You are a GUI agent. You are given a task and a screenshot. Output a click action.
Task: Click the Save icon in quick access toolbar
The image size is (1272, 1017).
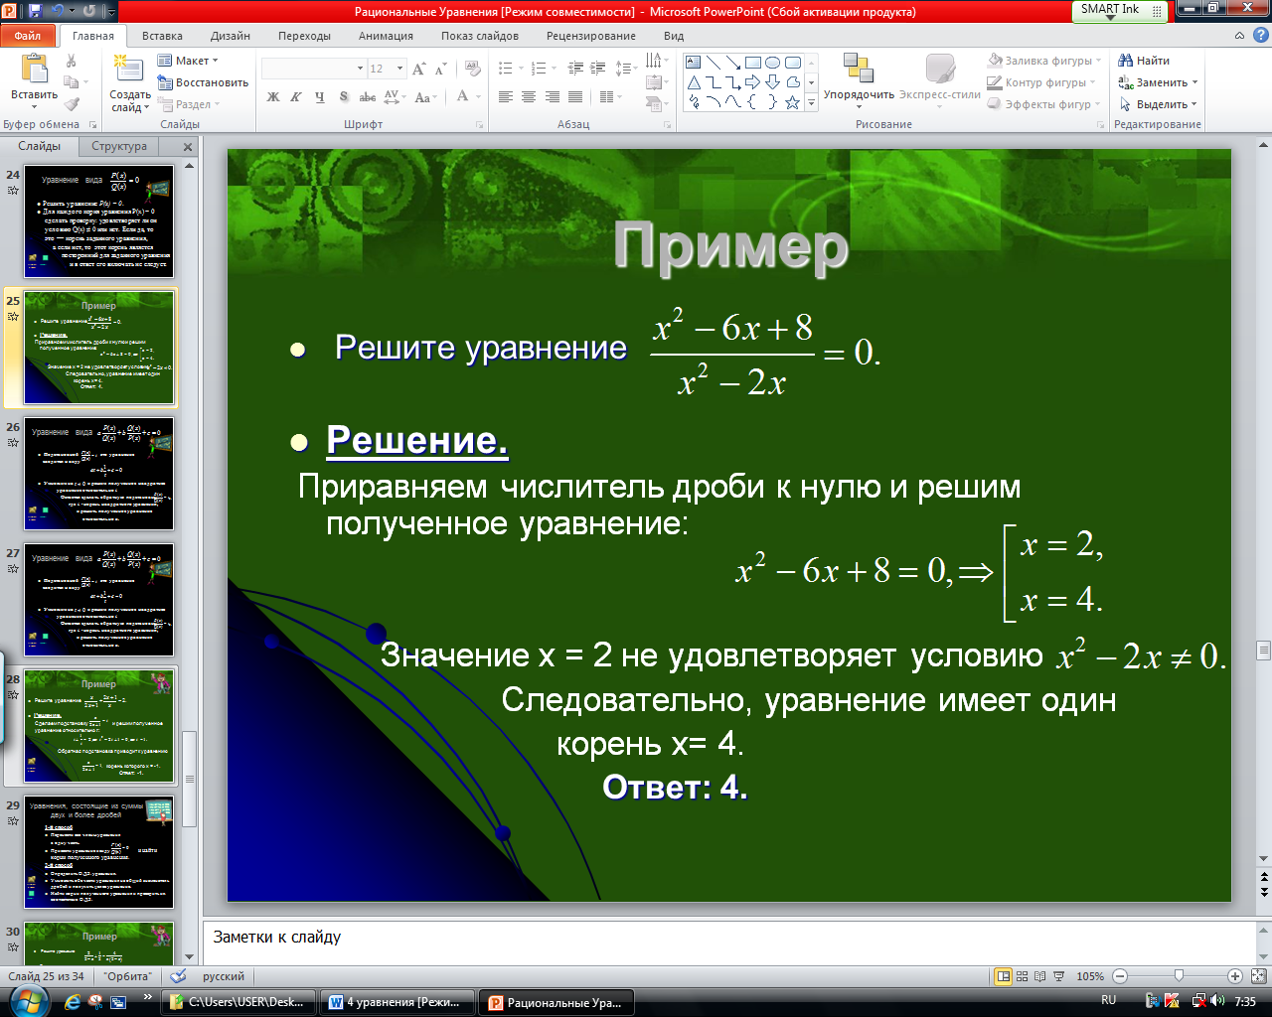click(x=36, y=12)
